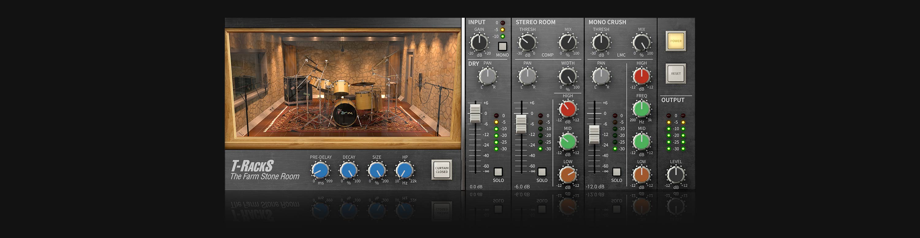Click the blue Pre-Delay knob
920x238 pixels.
[320, 170]
